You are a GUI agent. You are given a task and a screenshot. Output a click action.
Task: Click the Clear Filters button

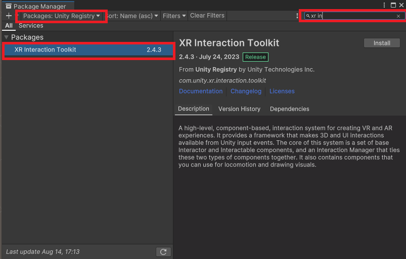click(207, 16)
